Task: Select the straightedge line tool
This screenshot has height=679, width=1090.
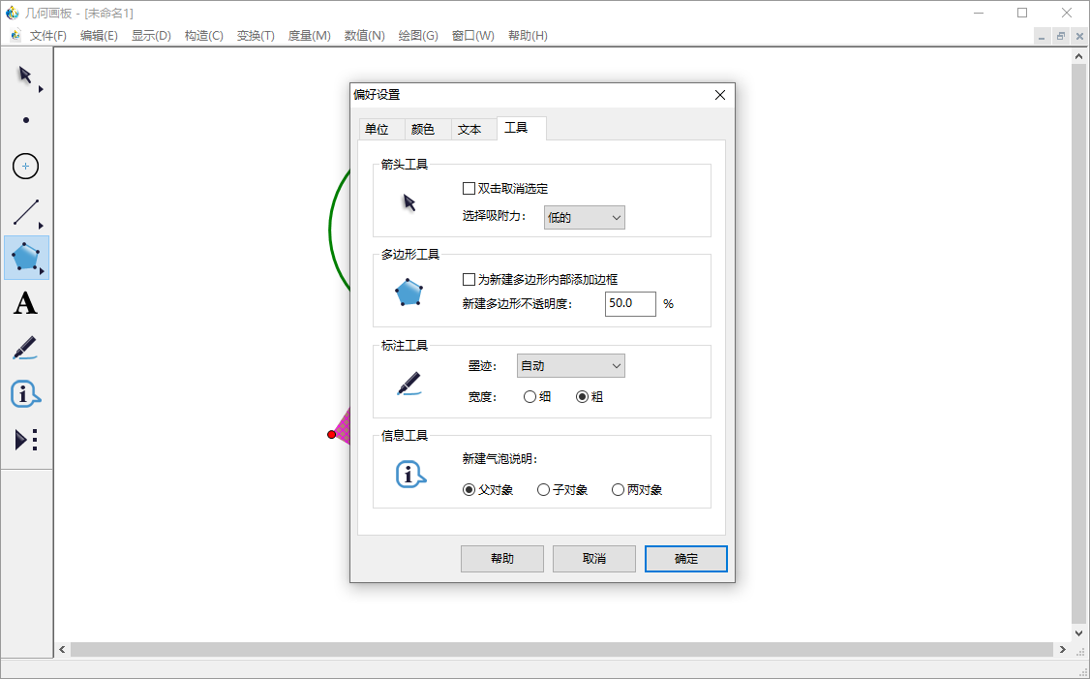Action: click(x=25, y=211)
